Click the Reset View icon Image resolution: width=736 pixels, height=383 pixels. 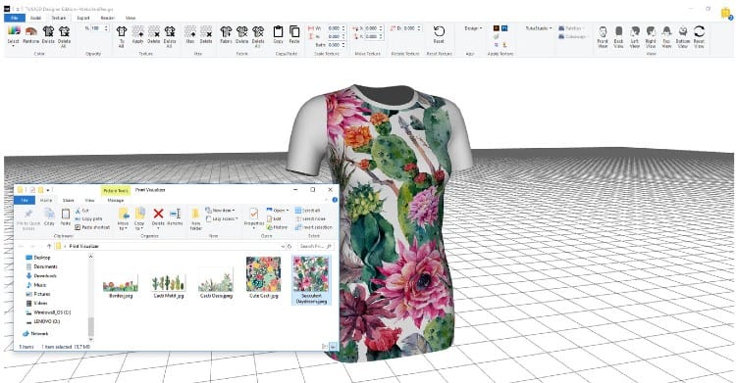click(700, 37)
